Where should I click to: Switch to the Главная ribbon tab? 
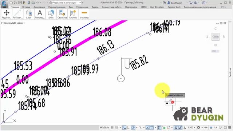click(x=15, y=7)
